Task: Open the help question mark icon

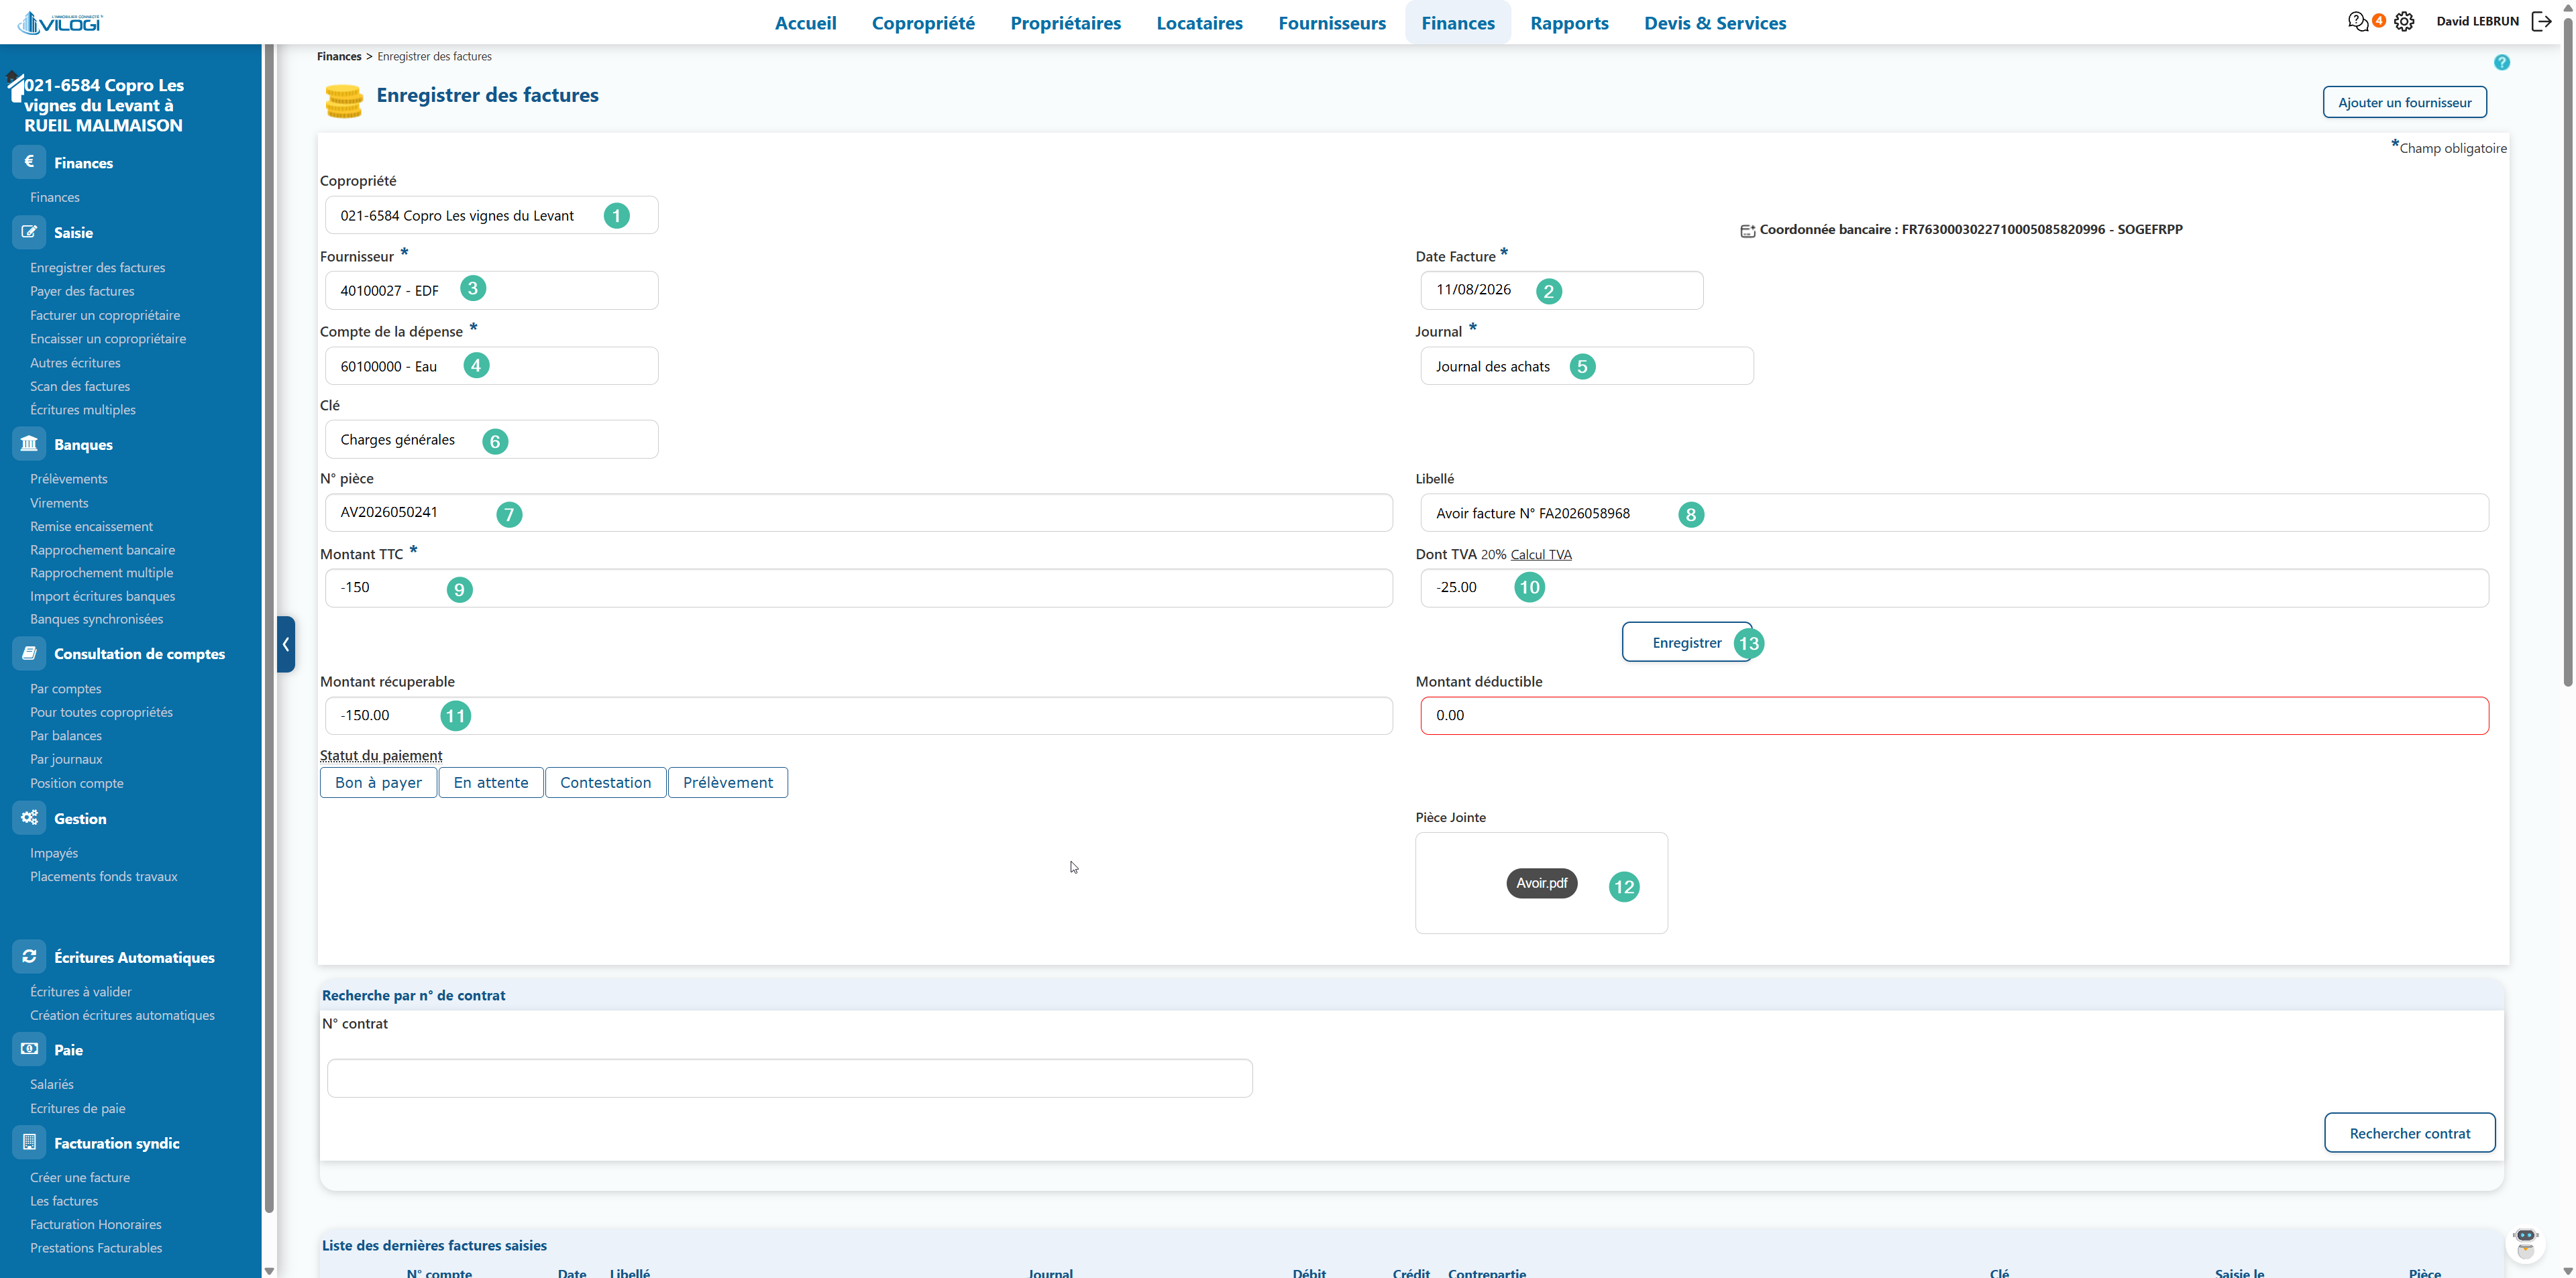Action: pos(2502,62)
